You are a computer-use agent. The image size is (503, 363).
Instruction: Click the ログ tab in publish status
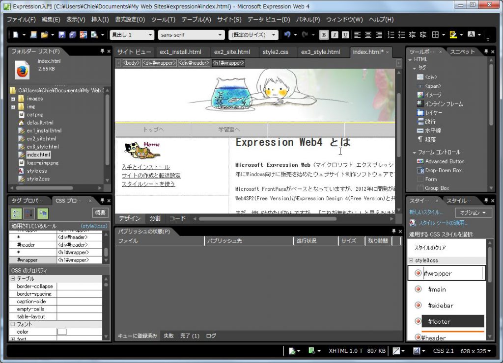(211, 336)
